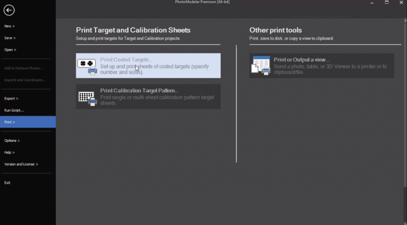Viewport: 407px width, 225px height.
Task: Expand the Save submenu
Action: (x=10, y=38)
